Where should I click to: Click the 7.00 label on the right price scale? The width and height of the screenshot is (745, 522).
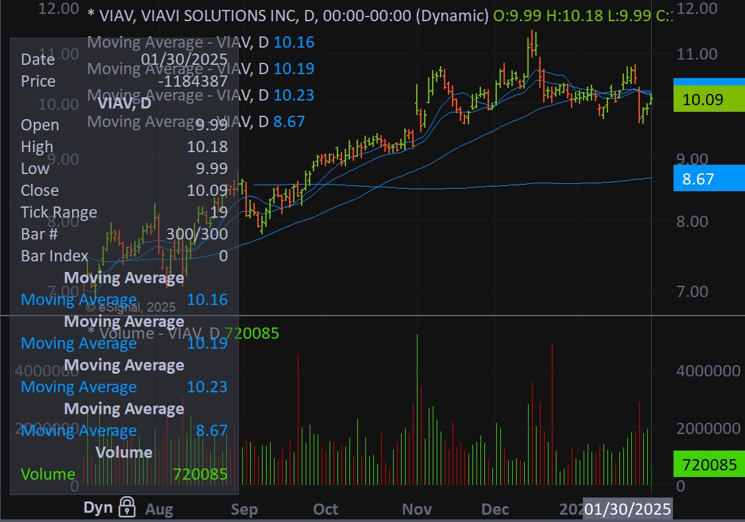tap(692, 291)
